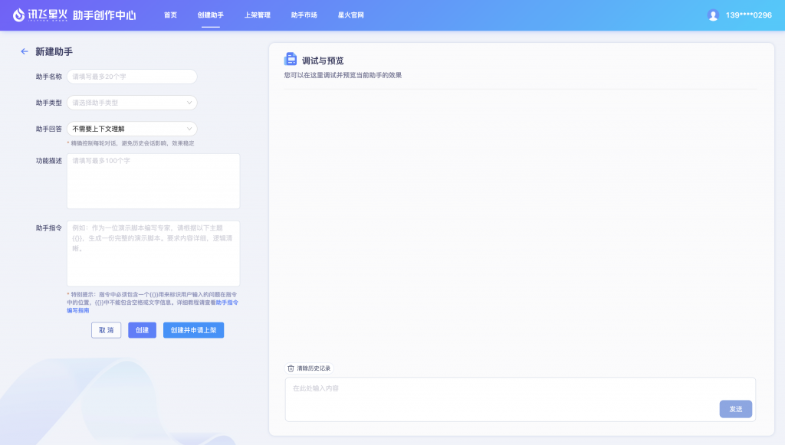This screenshot has width=785, height=445.
Task: Click the 助手名称 input field
Action: [131, 77]
